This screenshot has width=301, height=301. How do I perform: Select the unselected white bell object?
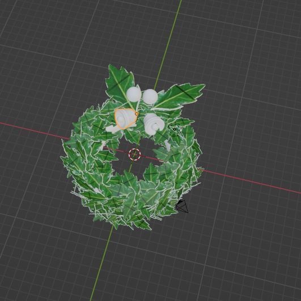(154, 124)
